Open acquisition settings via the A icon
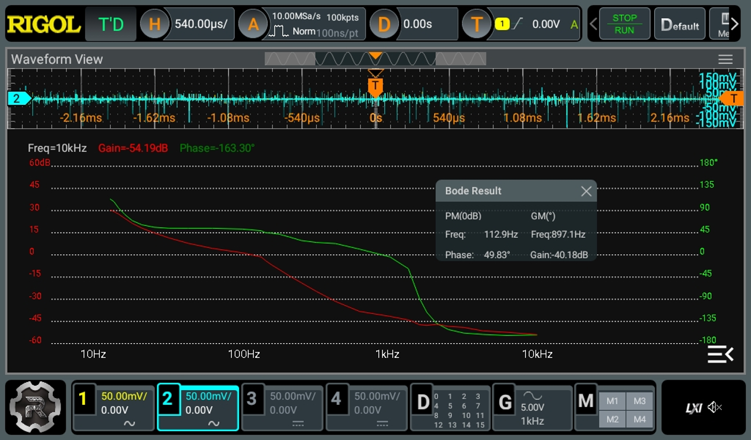Viewport: 751px width, 440px height. 253,23
